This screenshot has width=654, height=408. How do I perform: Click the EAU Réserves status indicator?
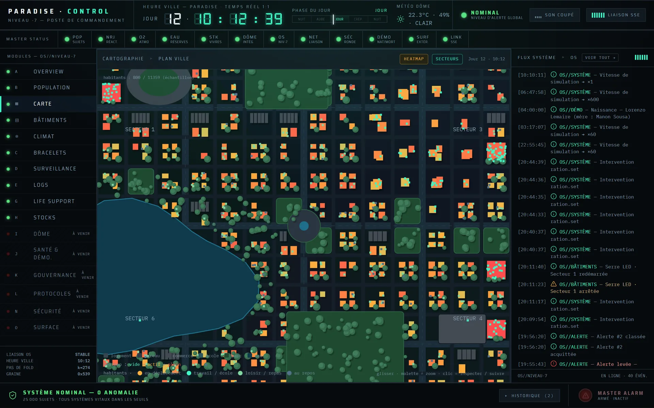click(175, 39)
